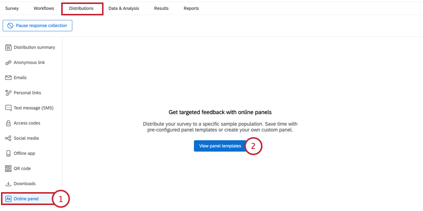Click the Anonymous link chain icon

8,63
